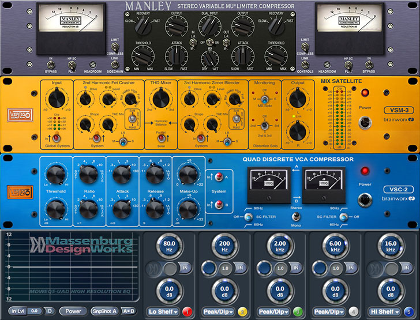The width and height of the screenshot is (420, 320).
Task: Click System In A button on VSC-2
Action: pos(219,176)
